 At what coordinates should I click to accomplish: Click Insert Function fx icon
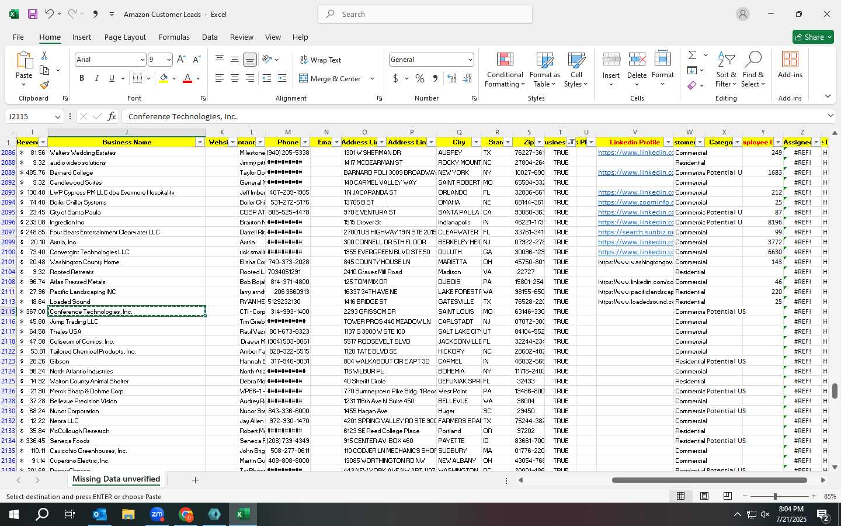[112, 116]
